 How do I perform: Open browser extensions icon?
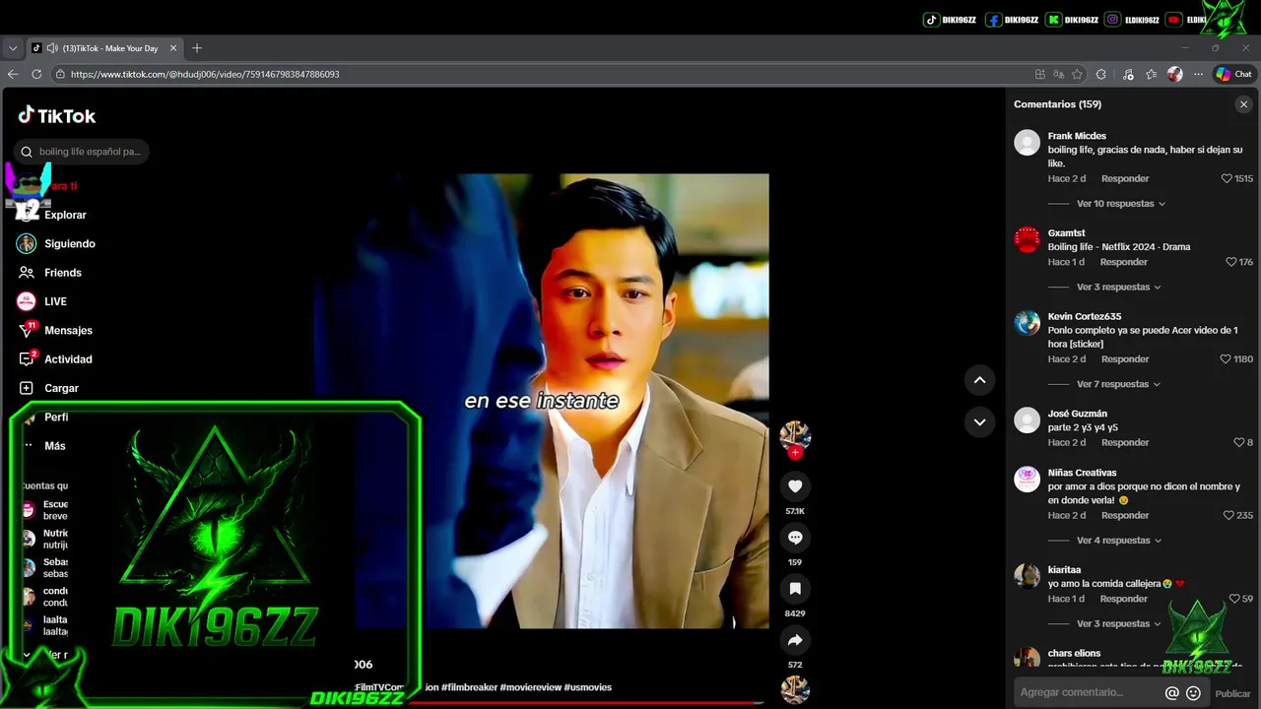coord(1101,74)
